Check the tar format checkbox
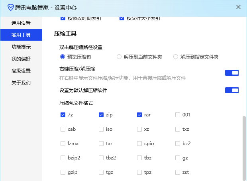The image size is (247, 181). 101,144
